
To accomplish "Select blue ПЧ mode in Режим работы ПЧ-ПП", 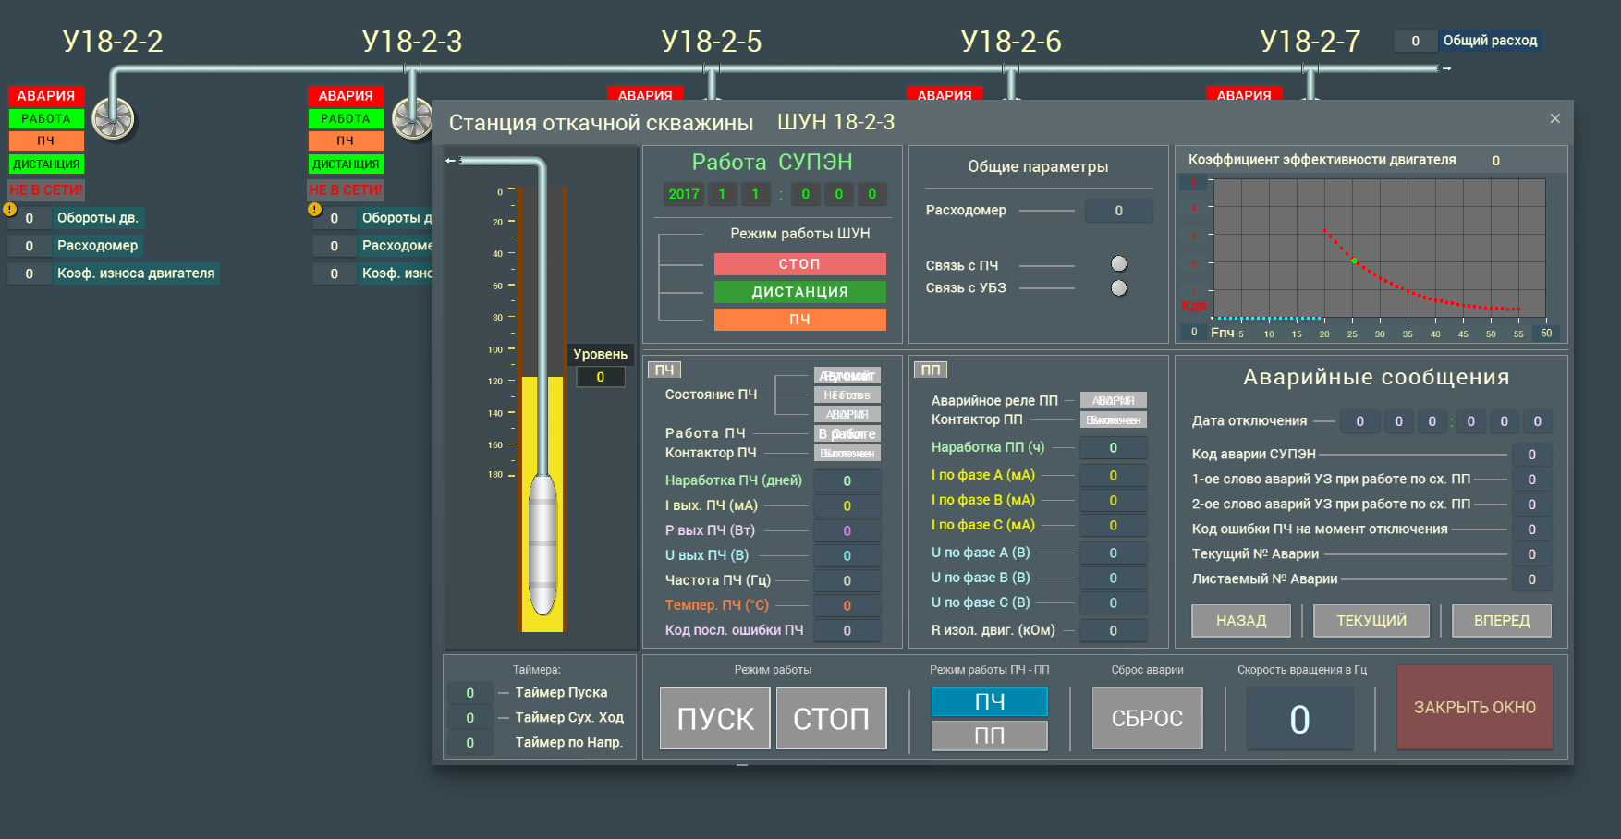I will (x=989, y=702).
